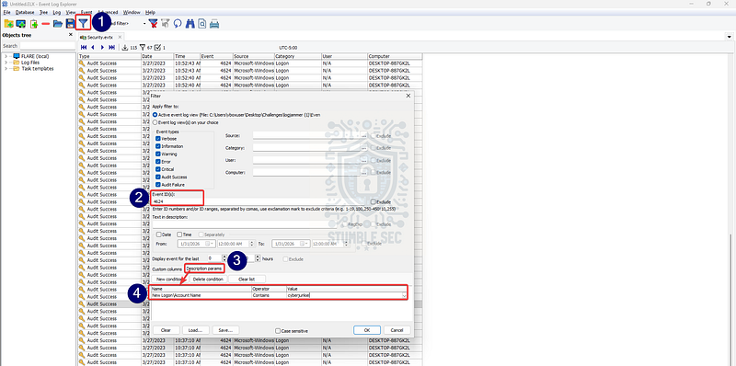Go to previous event arrow
The height and width of the screenshot is (366, 736).
[93, 48]
